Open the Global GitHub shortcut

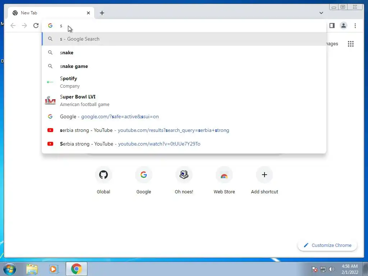tap(103, 180)
